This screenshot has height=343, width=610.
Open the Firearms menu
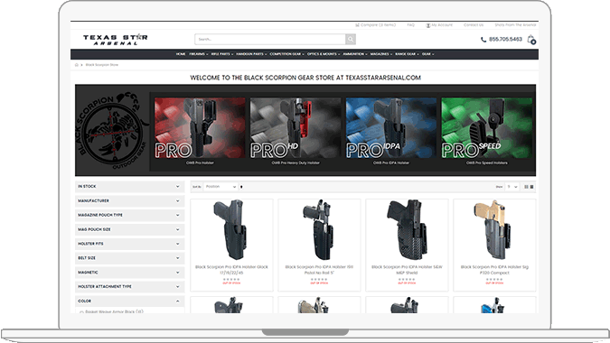[x=199, y=54]
